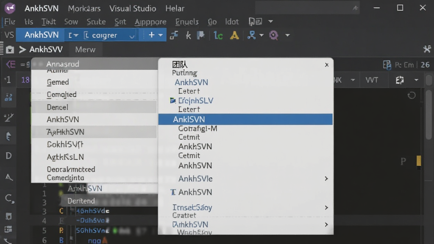Click the k toolbar icon
The image size is (434, 244).
tap(188, 35)
